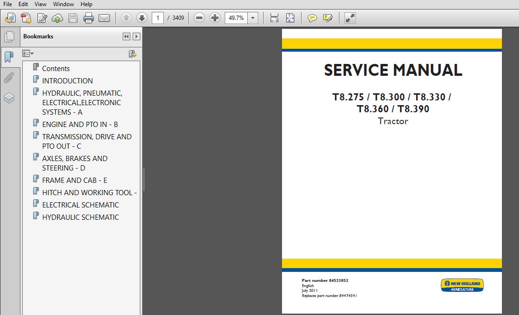Click the bookmark icon beside Contents
This screenshot has width=519, height=315.
coord(36,67)
